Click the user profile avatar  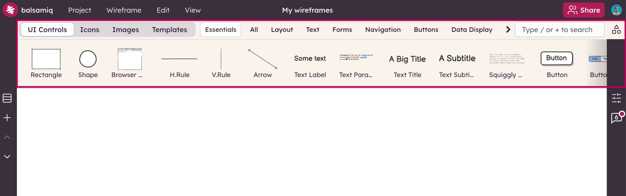pos(616,10)
